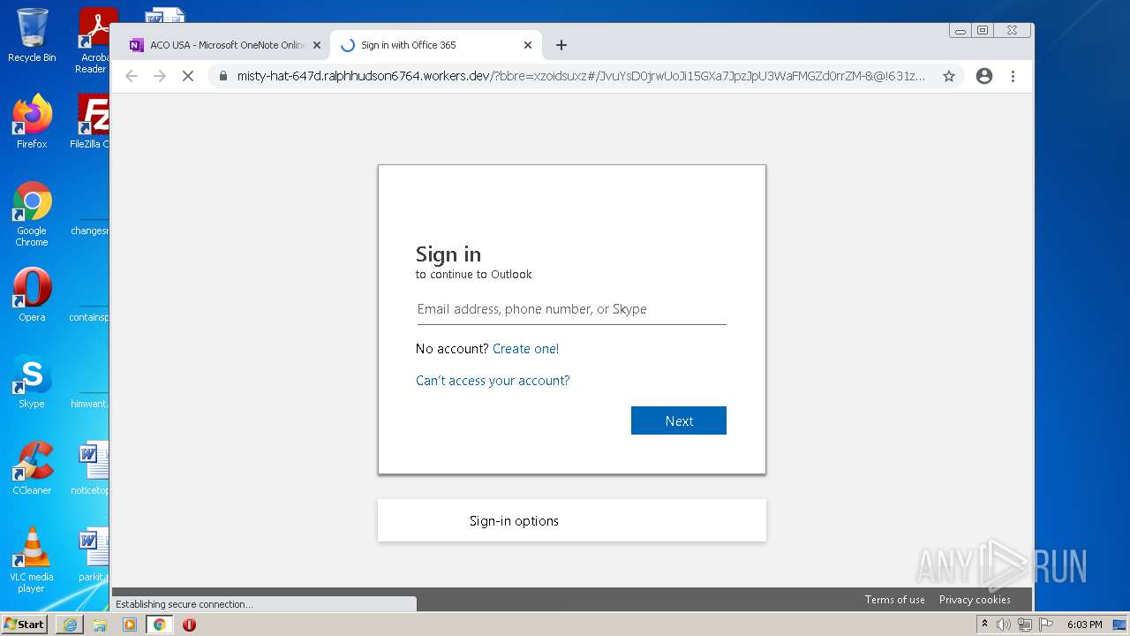The image size is (1130, 636).
Task: Launch Google Chrome desktop shortcut
Action: pos(32,215)
